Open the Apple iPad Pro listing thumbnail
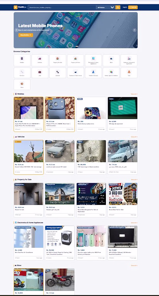 [29, 108]
